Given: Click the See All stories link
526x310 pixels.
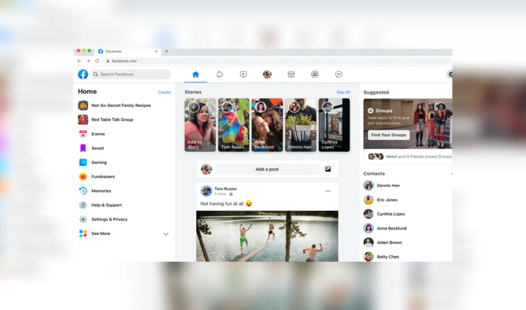Looking at the screenshot, I should coord(343,92).
